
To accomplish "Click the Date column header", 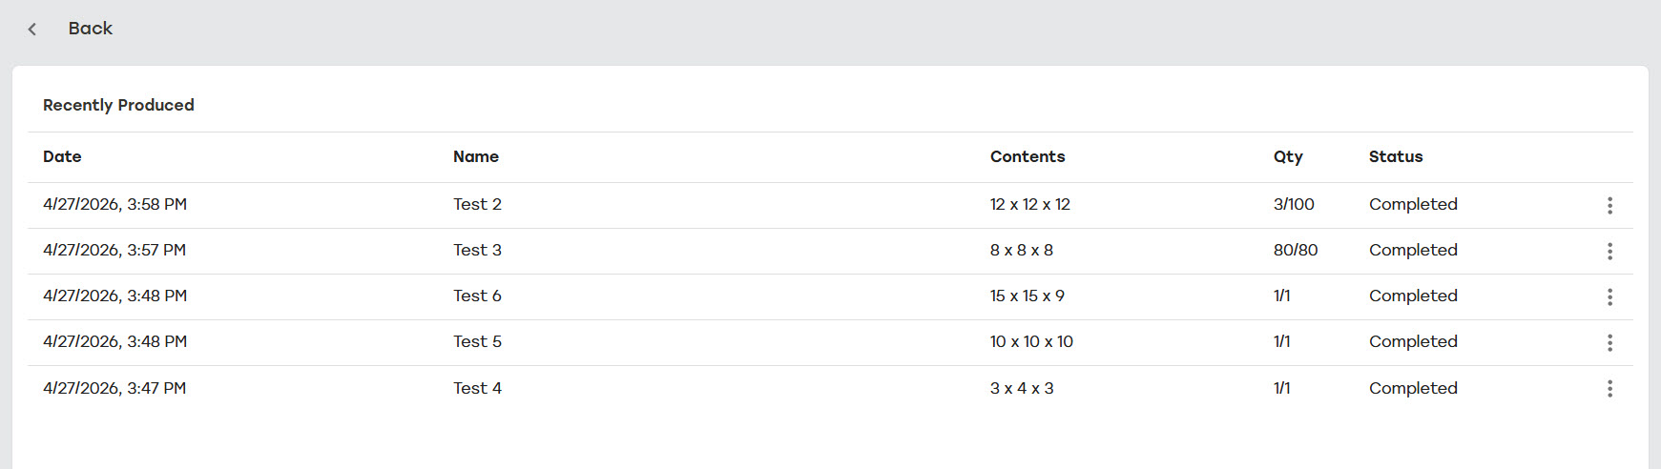I will [62, 156].
